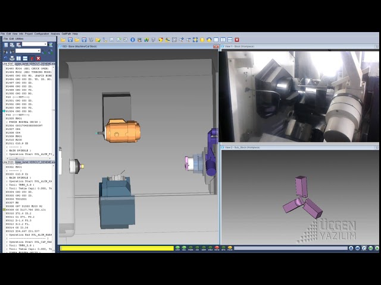
Task: Click line 'N0006 T010101' in lower listing
Action: (16, 199)
